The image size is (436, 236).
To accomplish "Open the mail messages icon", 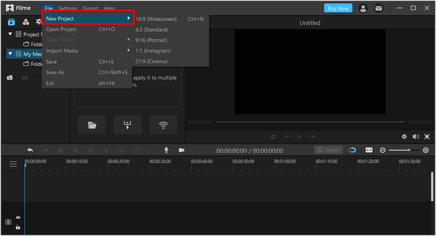I will (378, 8).
